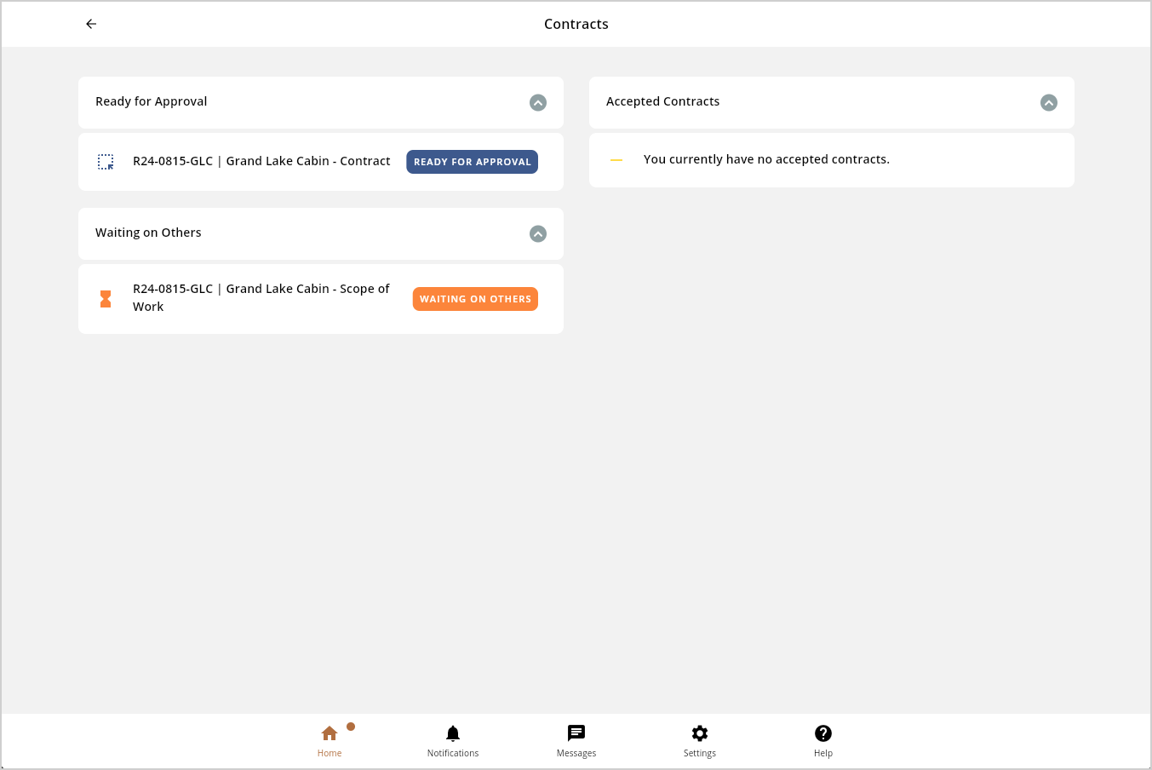Click the Notifications bell icon

coord(453,733)
